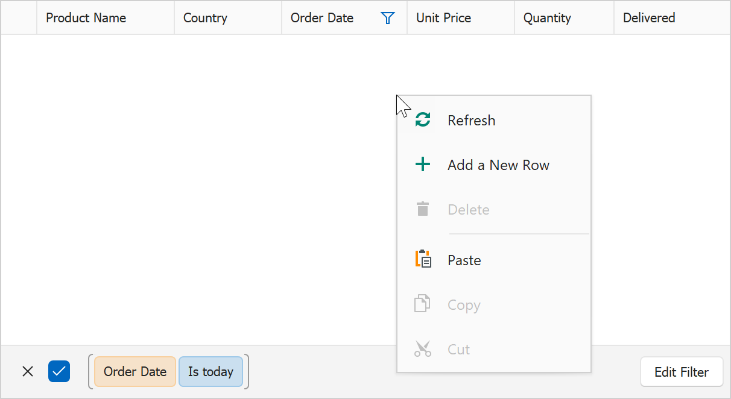Sort by Product Name column header

86,18
